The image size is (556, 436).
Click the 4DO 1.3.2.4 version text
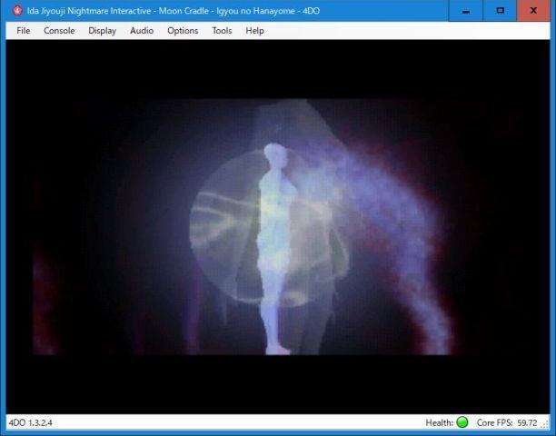[x=31, y=423]
